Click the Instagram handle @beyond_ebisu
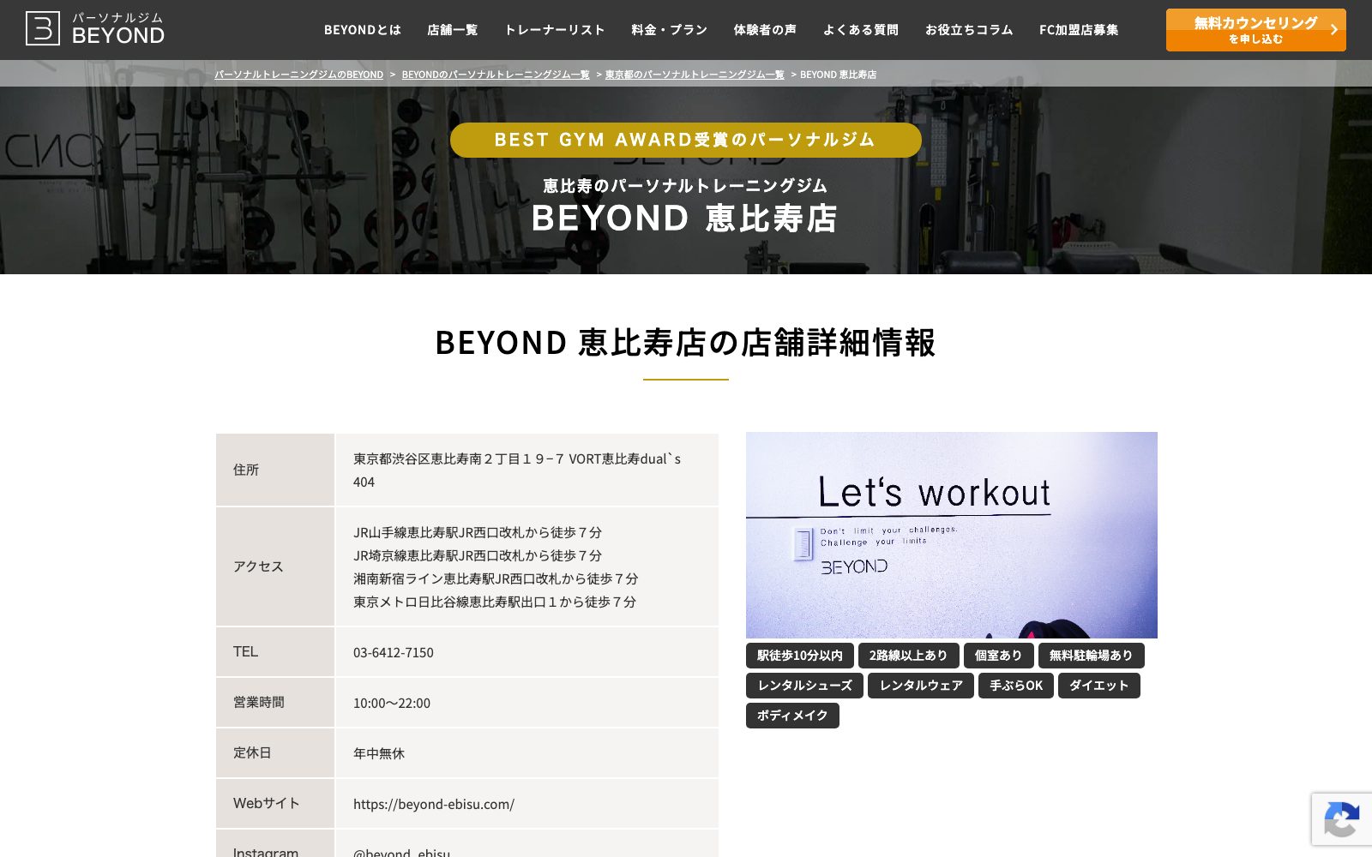The image size is (1372, 857). (401, 852)
